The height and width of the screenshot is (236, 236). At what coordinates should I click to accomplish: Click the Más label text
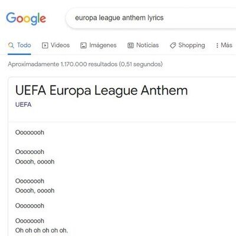227,45
